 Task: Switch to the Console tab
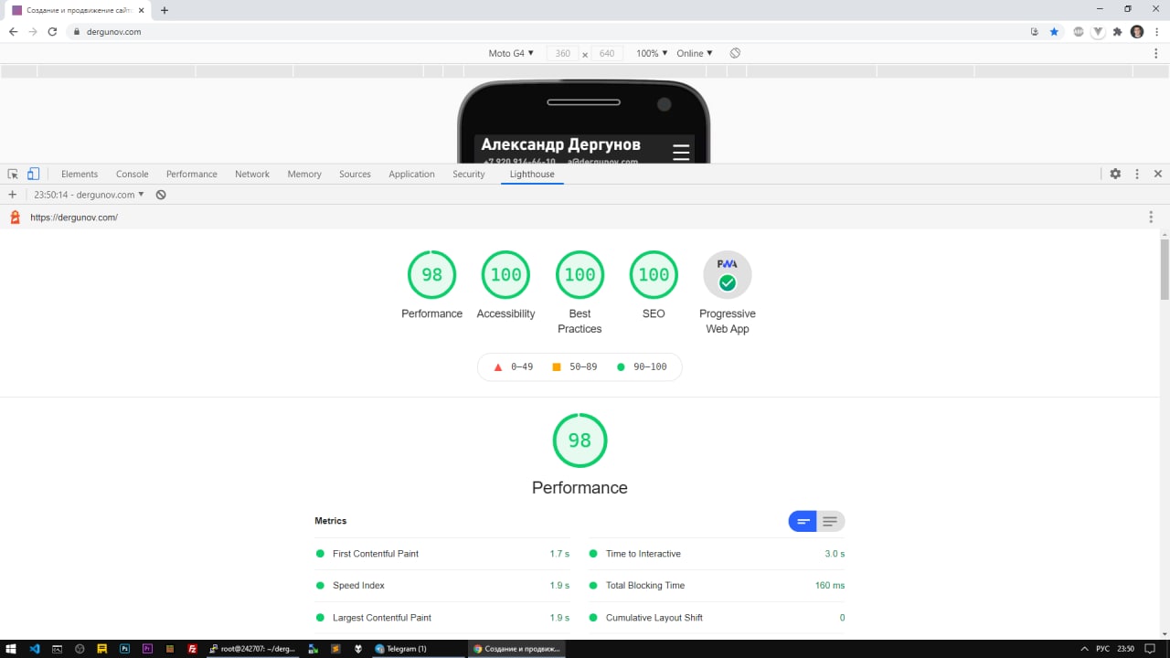pos(133,174)
